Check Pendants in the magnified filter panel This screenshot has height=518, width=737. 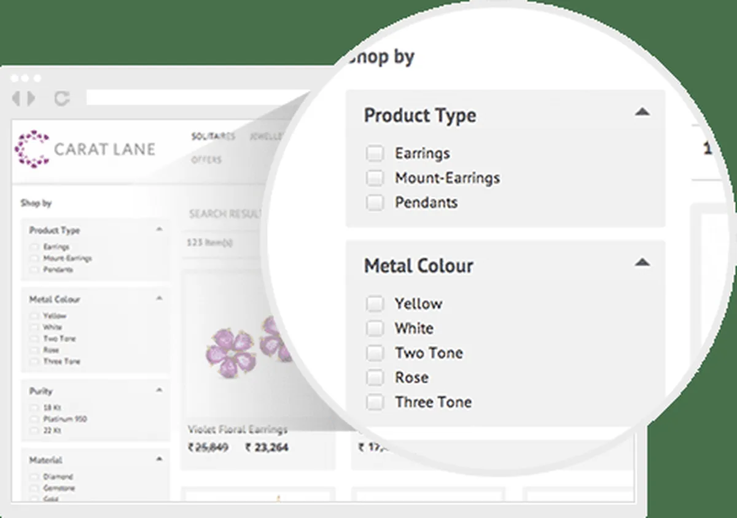click(375, 203)
